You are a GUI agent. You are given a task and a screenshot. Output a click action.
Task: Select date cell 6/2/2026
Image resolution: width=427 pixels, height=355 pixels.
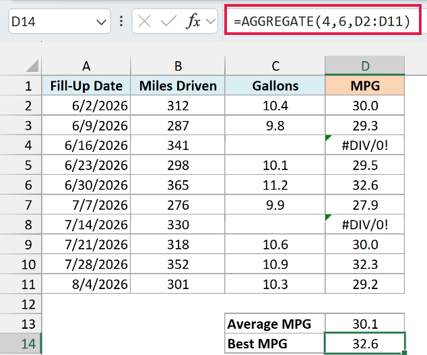pos(86,106)
